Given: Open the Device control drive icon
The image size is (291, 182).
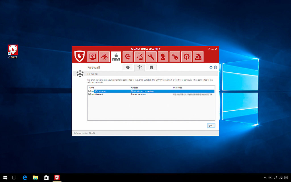Looking at the screenshot, I should point(198,57).
